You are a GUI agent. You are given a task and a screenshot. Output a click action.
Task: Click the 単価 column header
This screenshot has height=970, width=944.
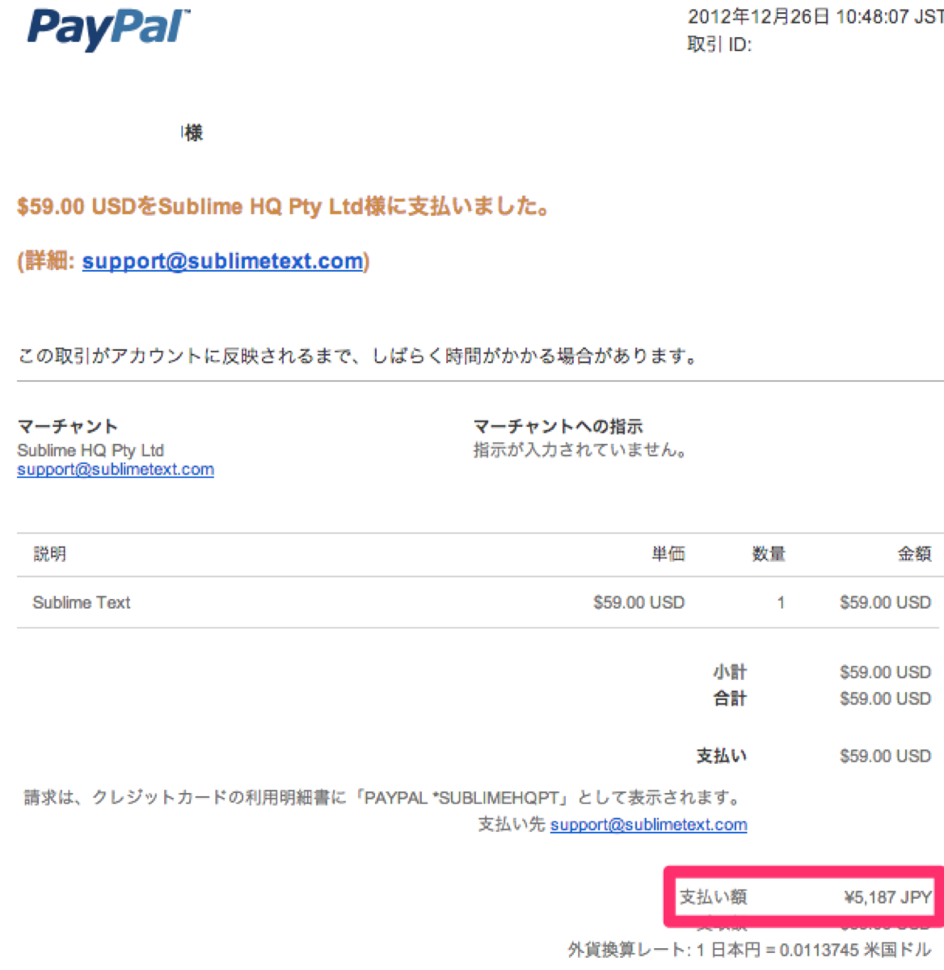point(668,554)
